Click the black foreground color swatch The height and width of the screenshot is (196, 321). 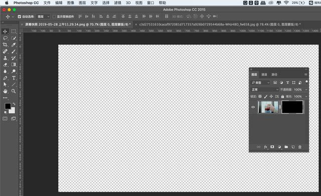tap(8, 106)
